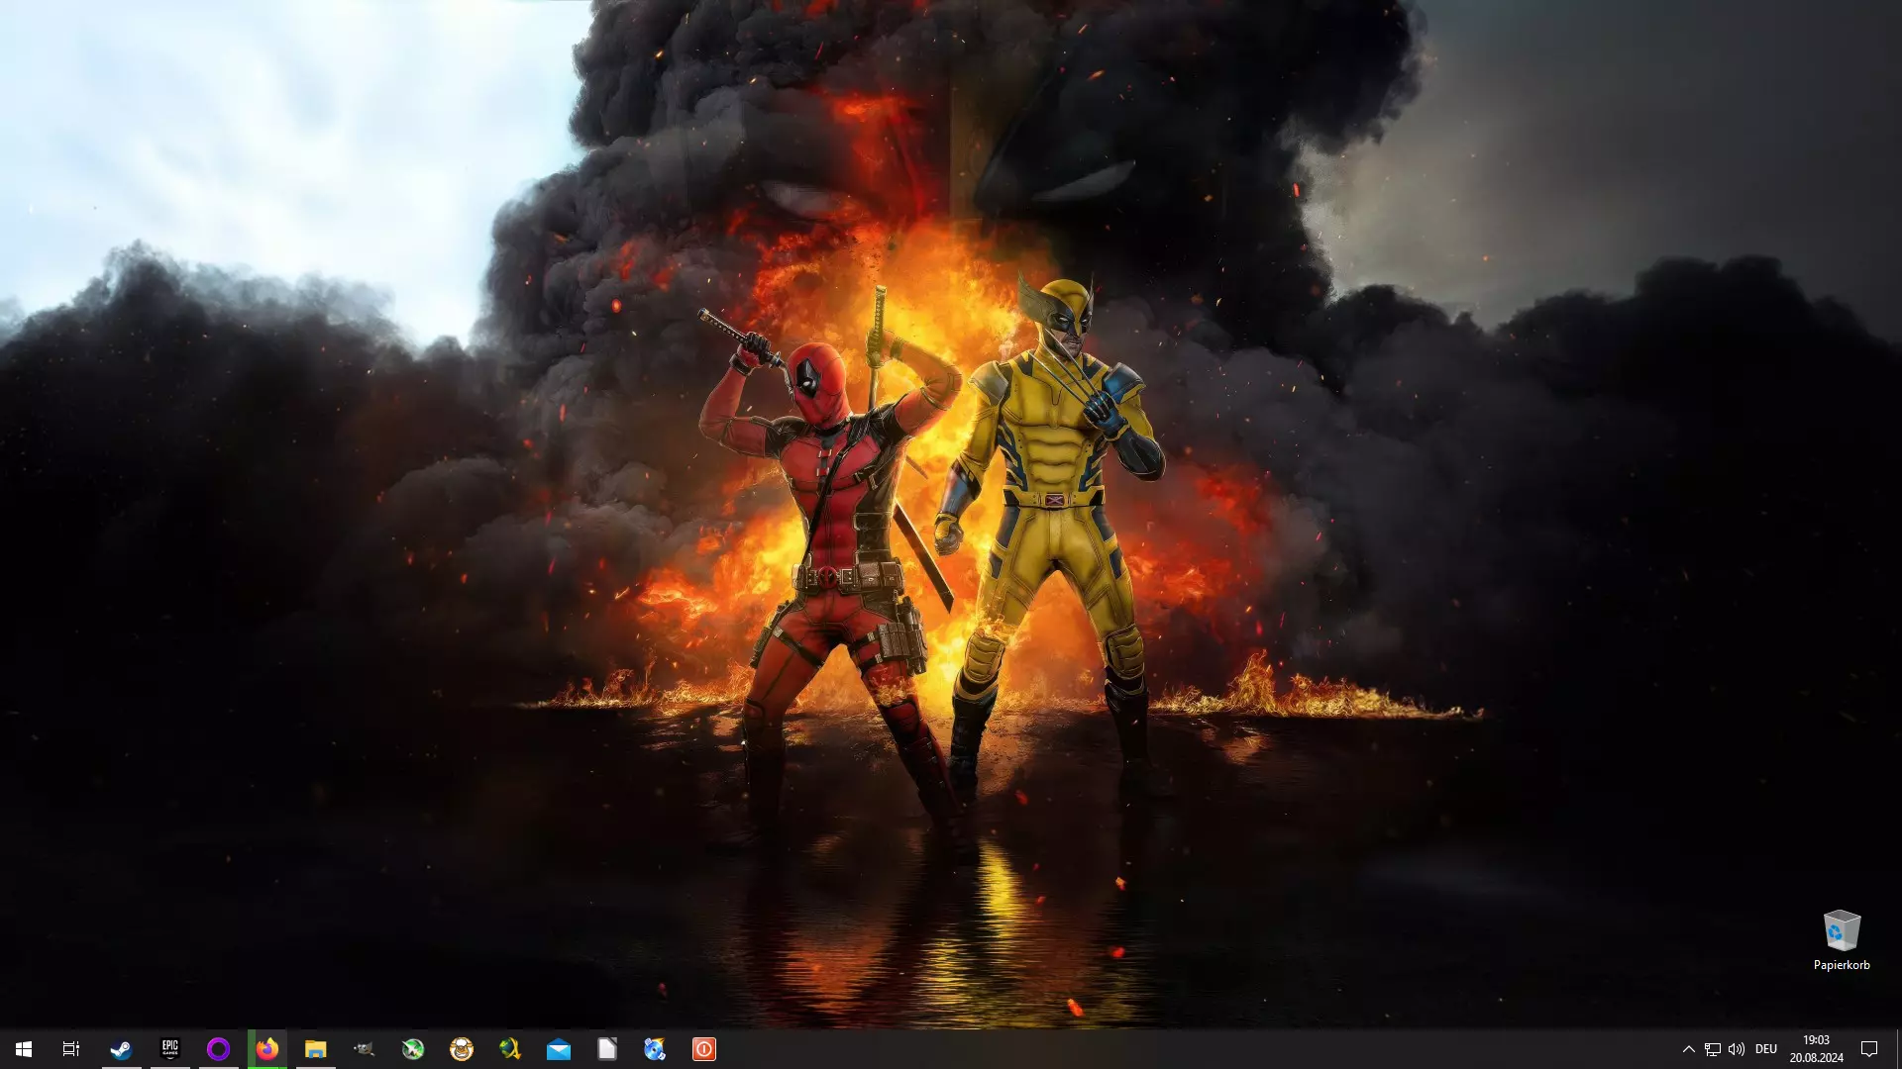The width and height of the screenshot is (1902, 1069).
Task: Open the orange round mascot taskbar icon
Action: coord(461,1049)
